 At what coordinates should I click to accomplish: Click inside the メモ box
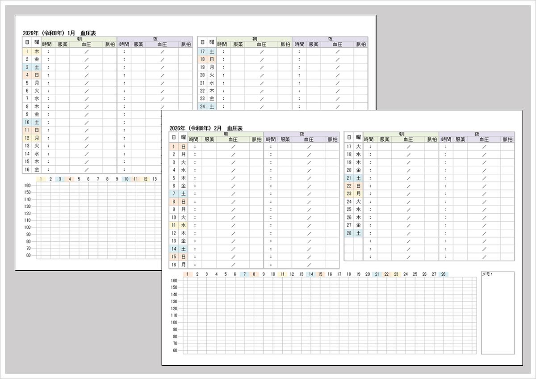click(498, 313)
